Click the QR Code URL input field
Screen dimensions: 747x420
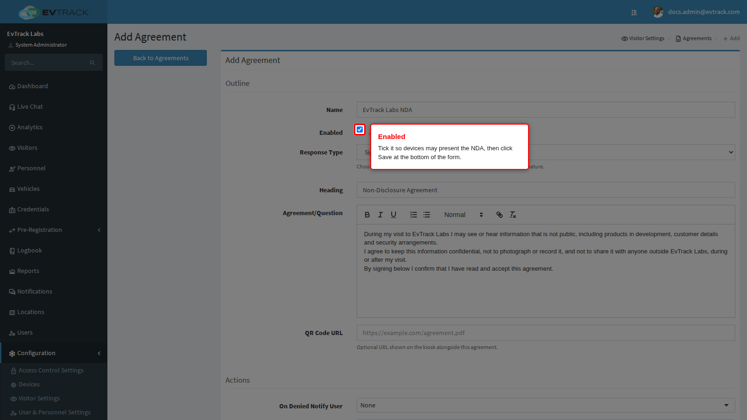(x=546, y=333)
